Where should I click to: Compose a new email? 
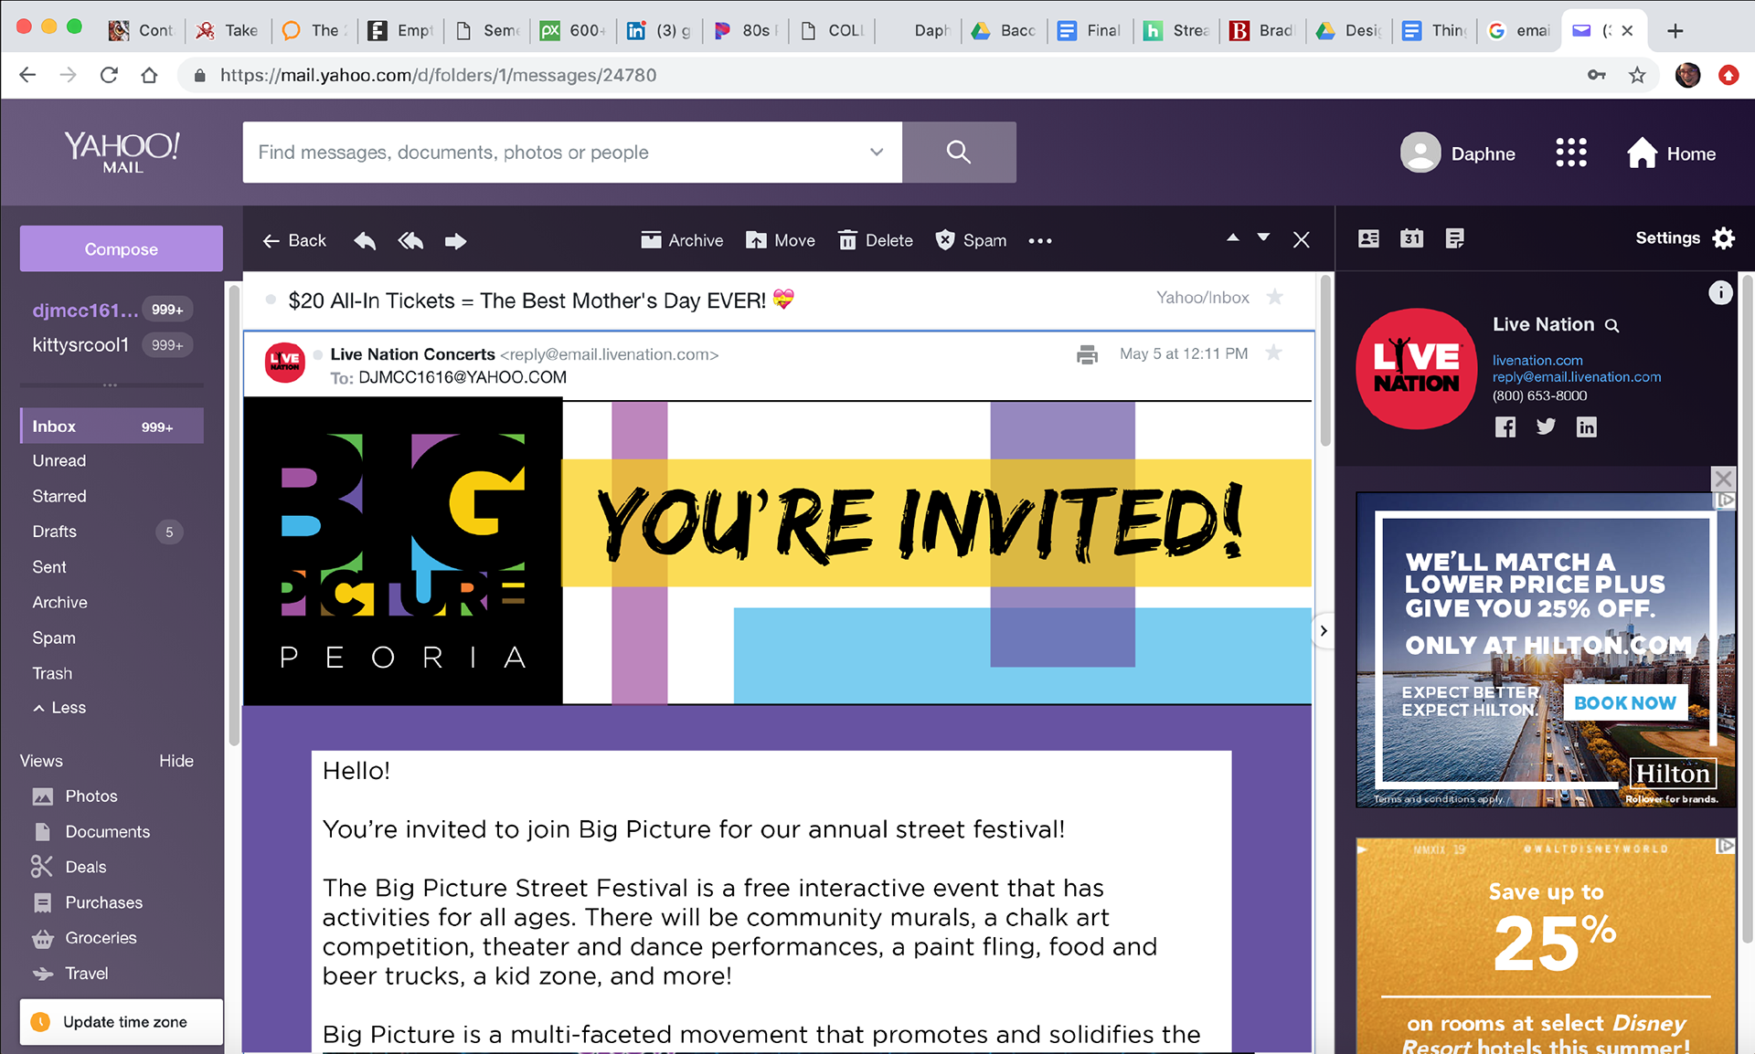[x=122, y=248]
